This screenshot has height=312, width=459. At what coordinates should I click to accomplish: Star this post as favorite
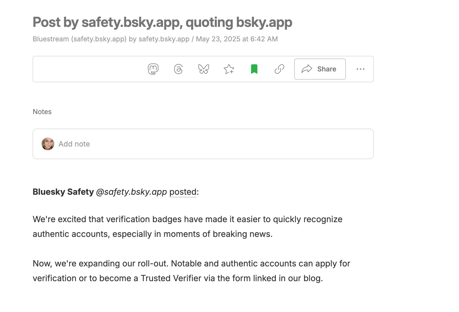click(229, 69)
